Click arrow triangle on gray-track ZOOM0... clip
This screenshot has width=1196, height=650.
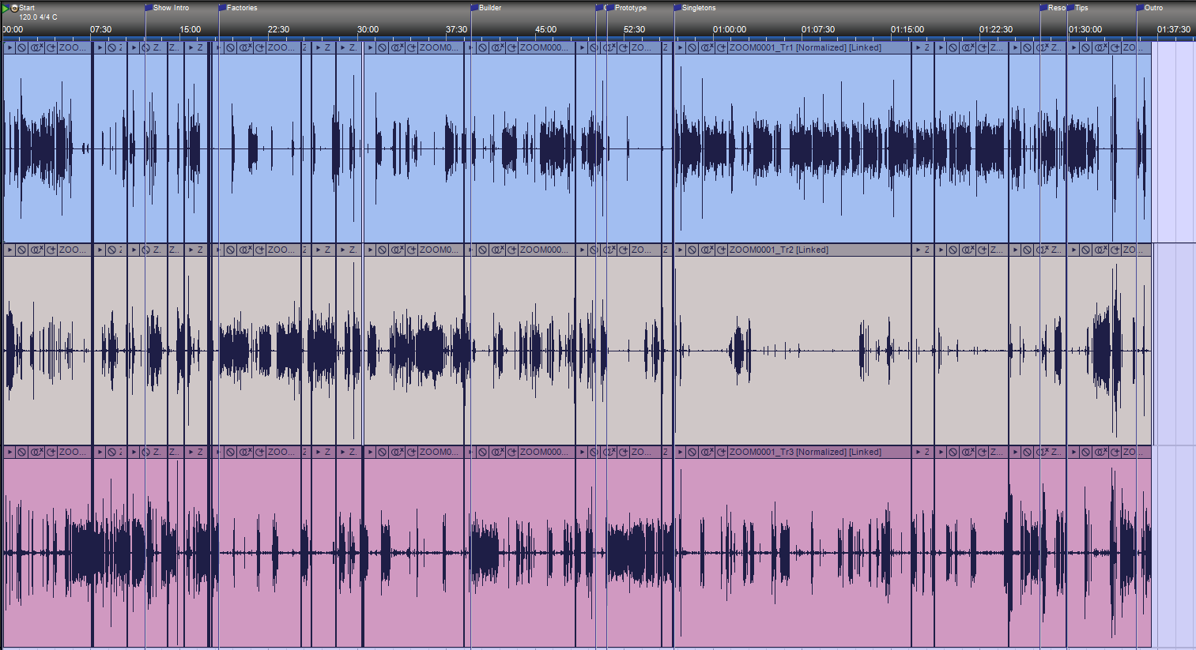(x=370, y=250)
